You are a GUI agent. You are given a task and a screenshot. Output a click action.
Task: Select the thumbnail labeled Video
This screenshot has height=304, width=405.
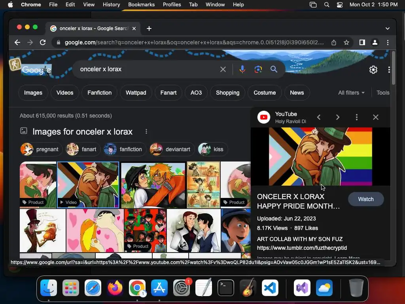coord(88,185)
